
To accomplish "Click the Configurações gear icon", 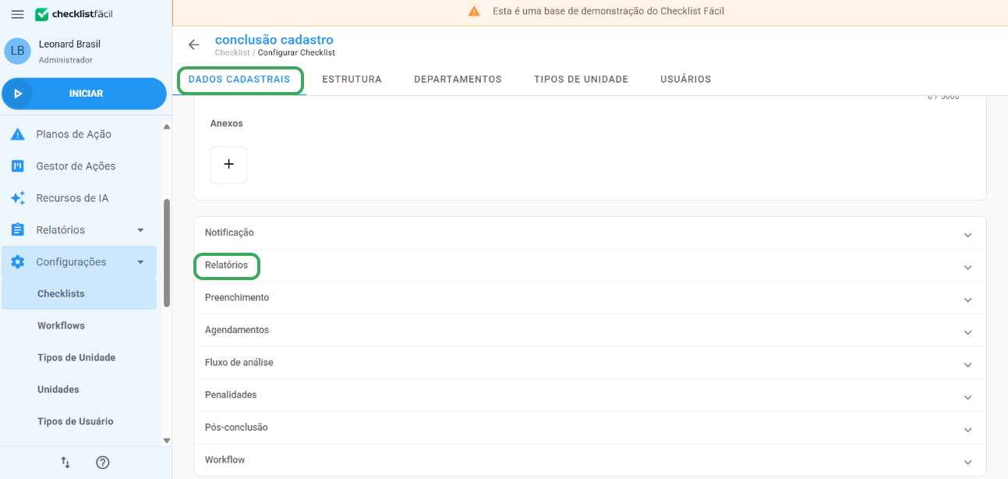I will click(x=17, y=262).
